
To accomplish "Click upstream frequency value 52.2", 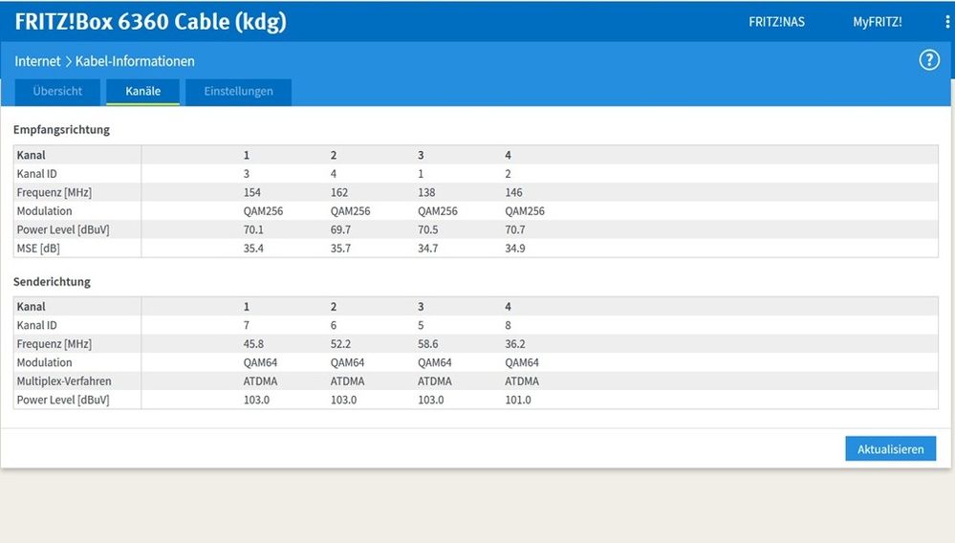I will [340, 344].
